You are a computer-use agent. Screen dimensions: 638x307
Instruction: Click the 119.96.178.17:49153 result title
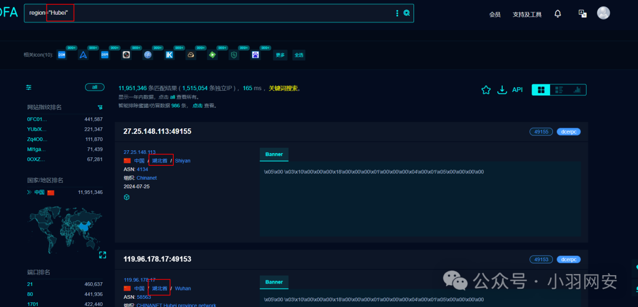pyautogui.click(x=157, y=259)
